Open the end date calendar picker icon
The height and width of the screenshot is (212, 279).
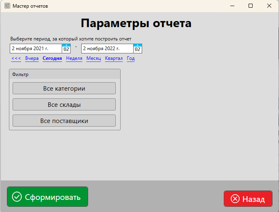pyautogui.click(x=138, y=49)
